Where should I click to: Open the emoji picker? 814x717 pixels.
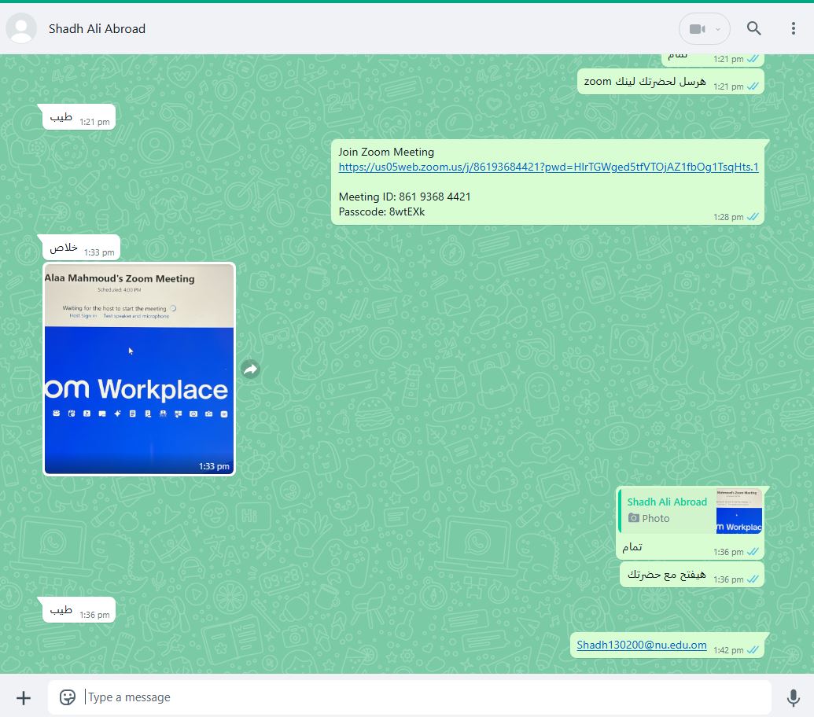click(x=68, y=697)
